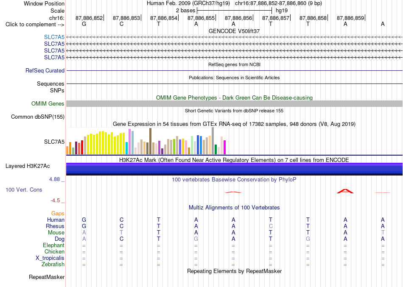Click the G base in the complement row

84,24
